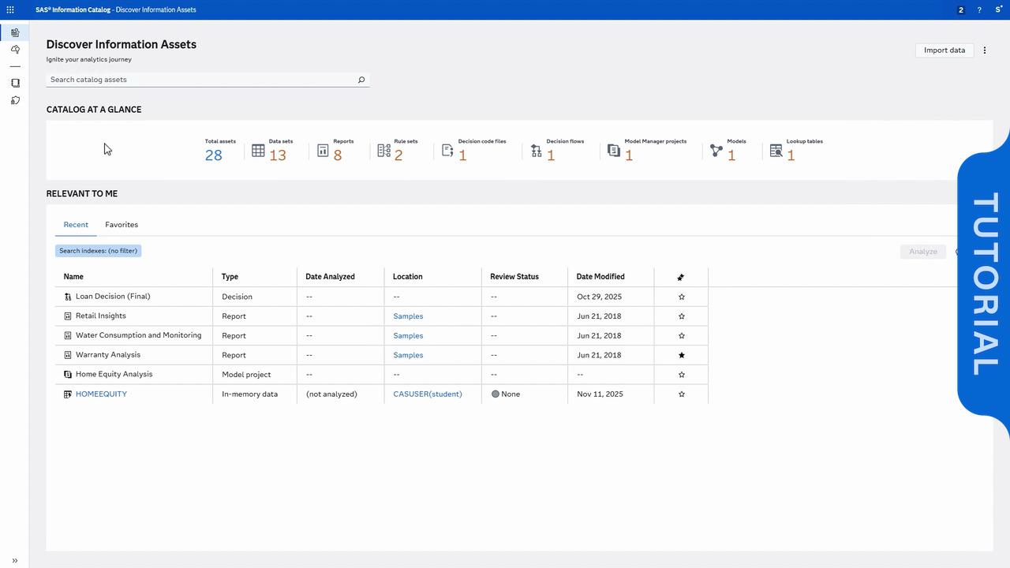Open the applications grid menu

tap(10, 9)
